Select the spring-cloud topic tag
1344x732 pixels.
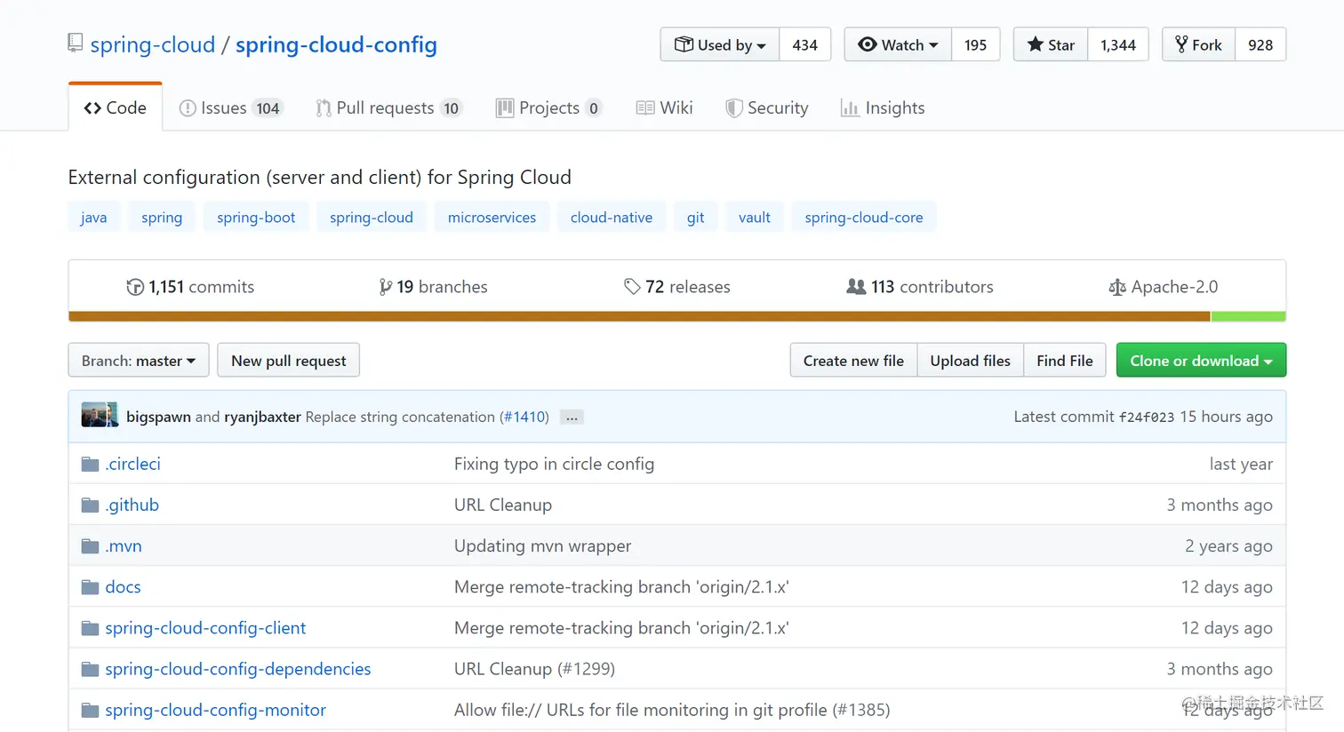tap(372, 218)
